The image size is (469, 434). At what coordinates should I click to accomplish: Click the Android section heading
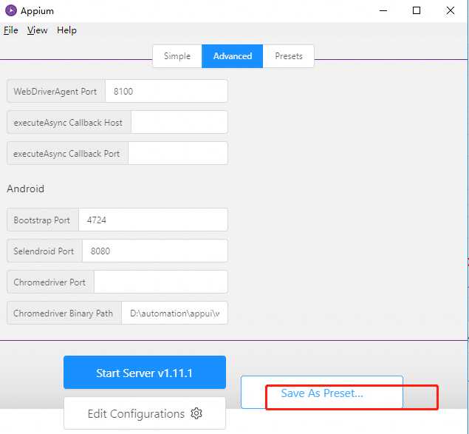click(25, 189)
